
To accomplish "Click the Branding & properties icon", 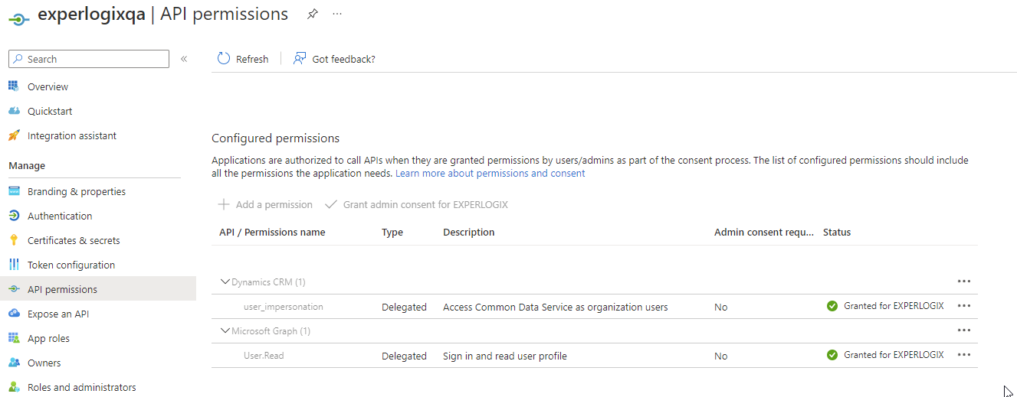I will (x=14, y=191).
